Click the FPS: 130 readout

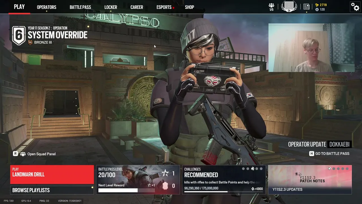[8, 201]
